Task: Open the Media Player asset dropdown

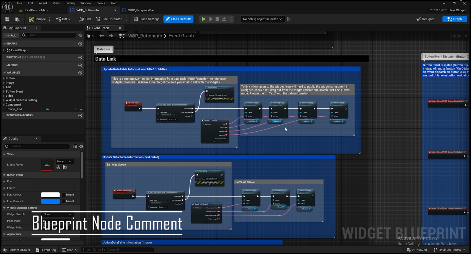Action: [x=64, y=162]
